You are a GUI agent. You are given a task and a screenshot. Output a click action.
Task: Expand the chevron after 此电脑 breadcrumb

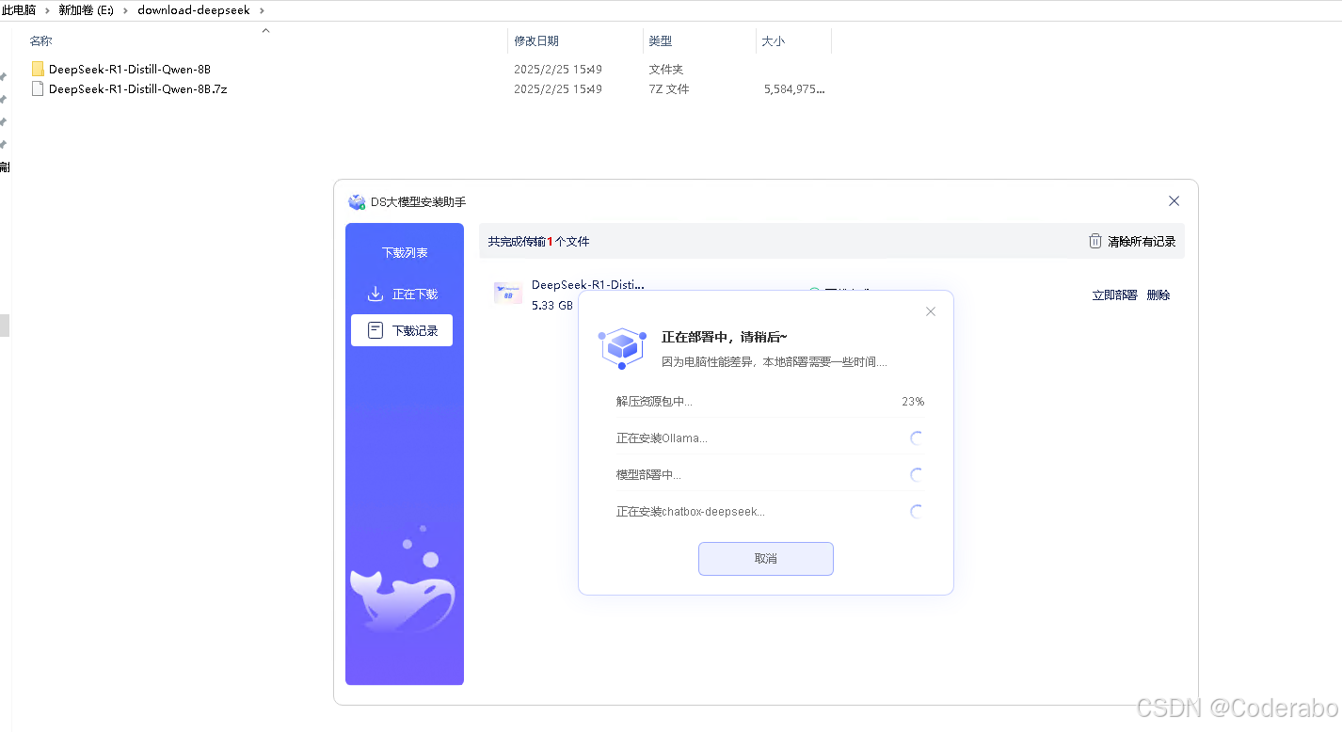point(47,10)
